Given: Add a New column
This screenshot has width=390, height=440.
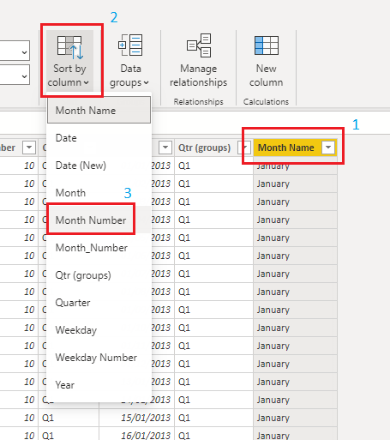Looking at the screenshot, I should coord(266,61).
